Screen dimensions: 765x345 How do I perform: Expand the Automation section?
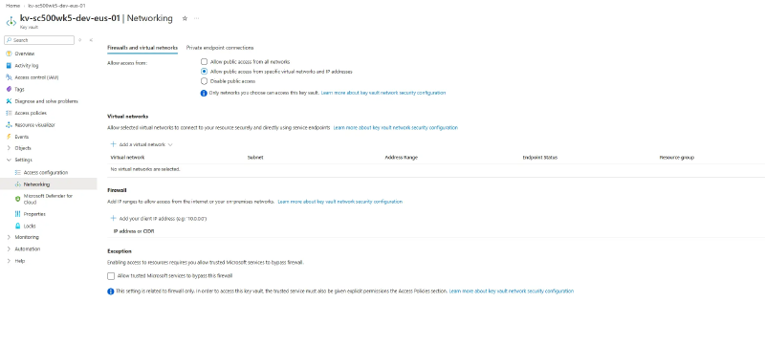[x=9, y=249]
